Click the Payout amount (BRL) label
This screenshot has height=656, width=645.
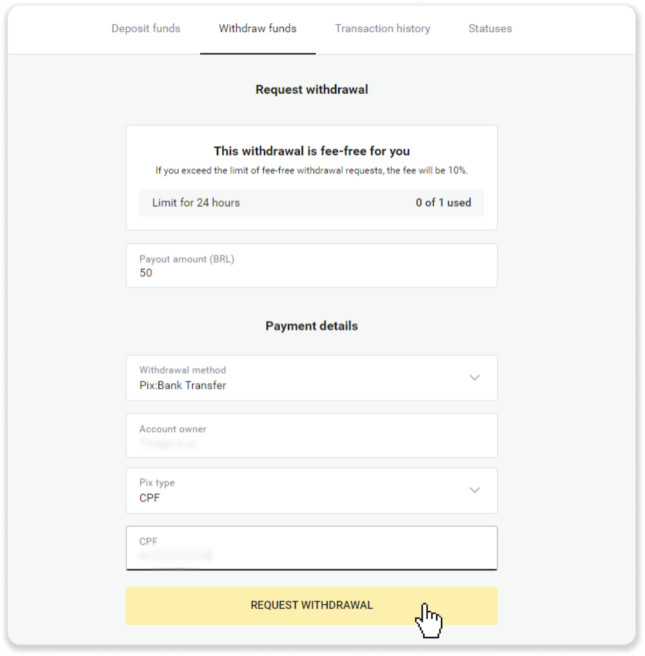tap(187, 259)
